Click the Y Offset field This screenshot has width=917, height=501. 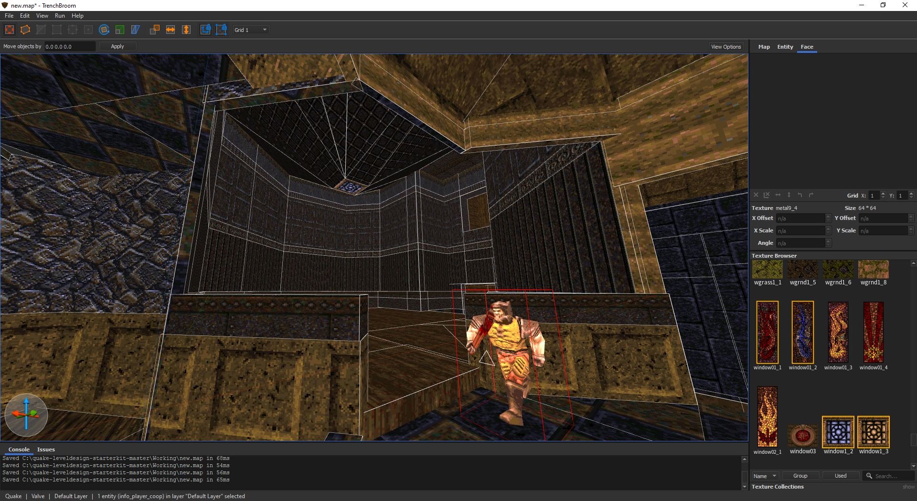pyautogui.click(x=886, y=218)
